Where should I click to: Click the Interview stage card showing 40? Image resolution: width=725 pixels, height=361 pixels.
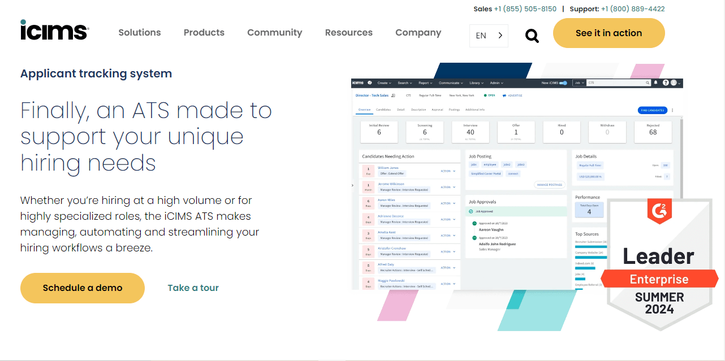pyautogui.click(x=471, y=131)
